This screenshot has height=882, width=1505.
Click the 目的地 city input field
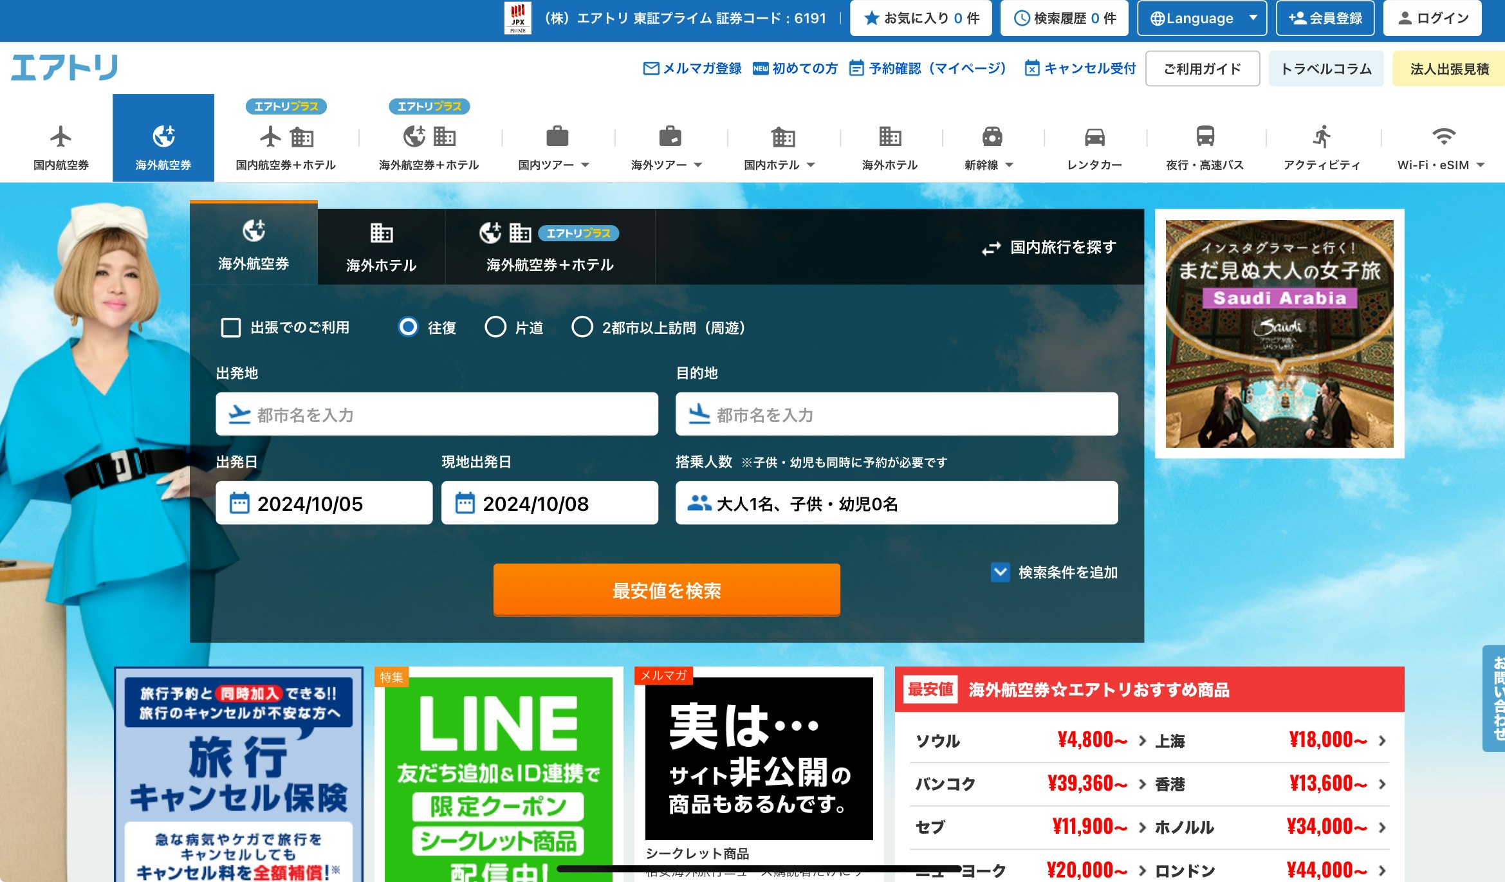(x=896, y=414)
